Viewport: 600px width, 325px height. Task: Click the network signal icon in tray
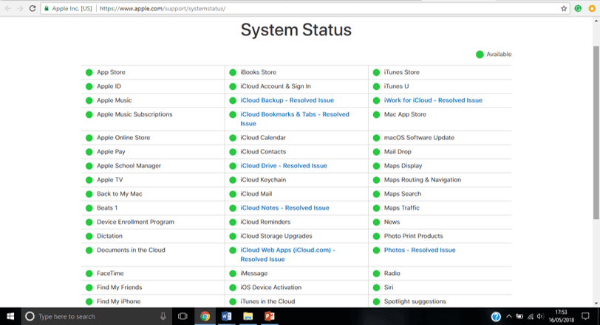pos(531,316)
